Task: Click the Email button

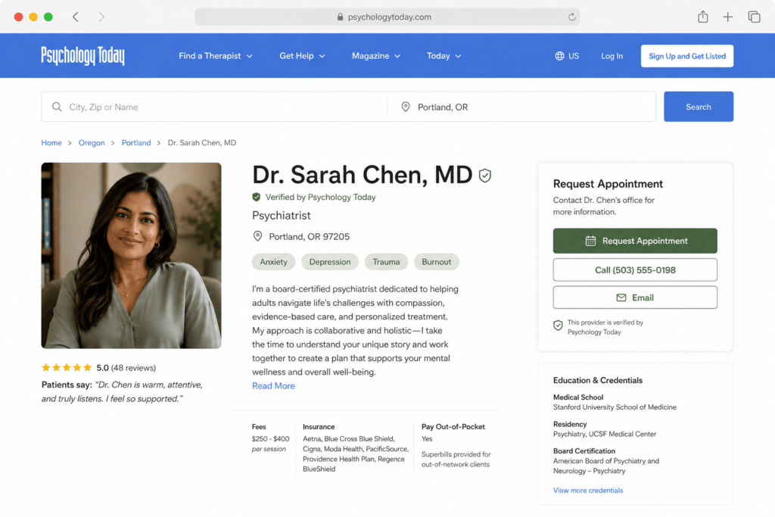Action: (635, 297)
